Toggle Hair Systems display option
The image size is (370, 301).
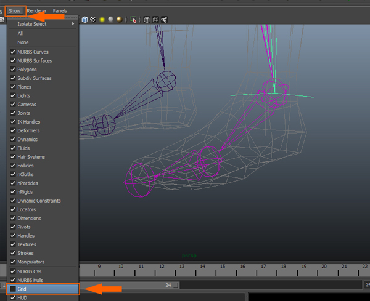coord(43,157)
